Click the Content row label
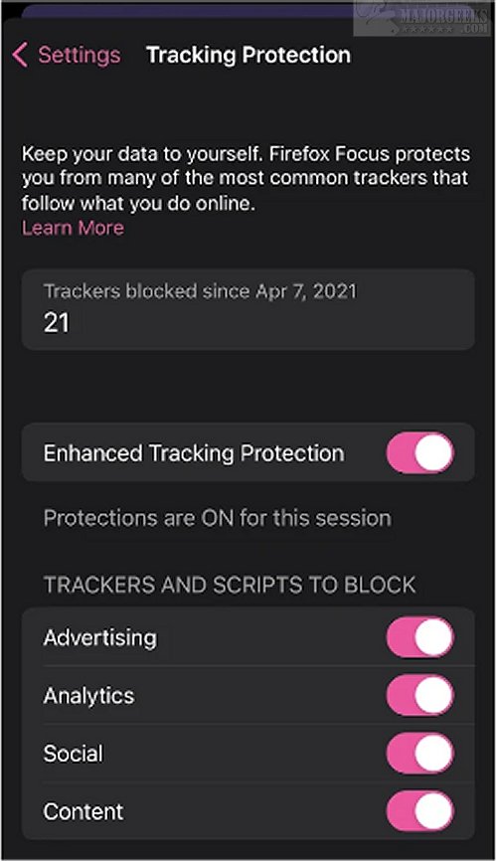Image resolution: width=497 pixels, height=861 pixels. coord(83,811)
